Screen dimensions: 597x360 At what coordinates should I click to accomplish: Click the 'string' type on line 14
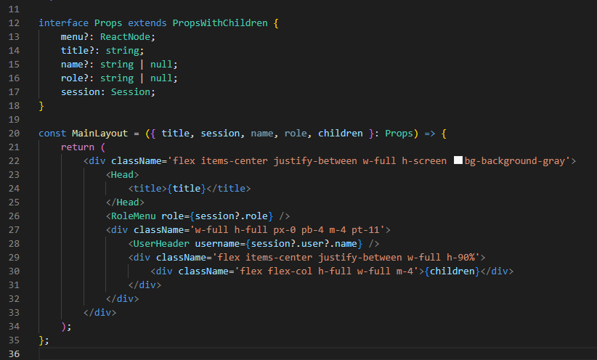pos(122,50)
